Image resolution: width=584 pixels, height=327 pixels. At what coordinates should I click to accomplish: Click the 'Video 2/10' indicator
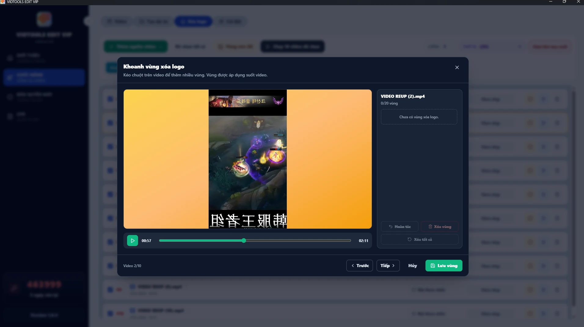click(132, 266)
